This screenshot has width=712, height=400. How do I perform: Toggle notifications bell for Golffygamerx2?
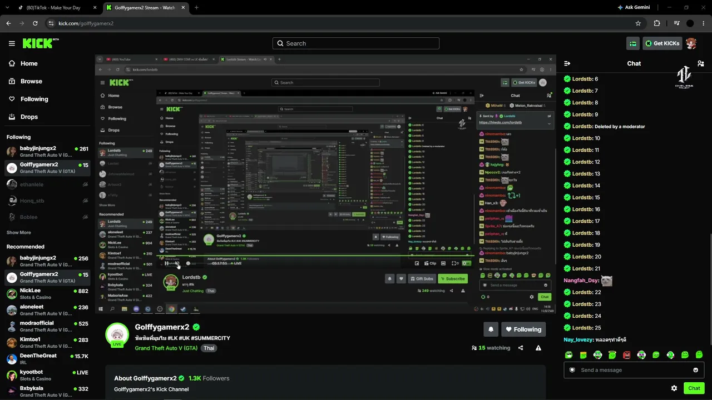point(491,329)
